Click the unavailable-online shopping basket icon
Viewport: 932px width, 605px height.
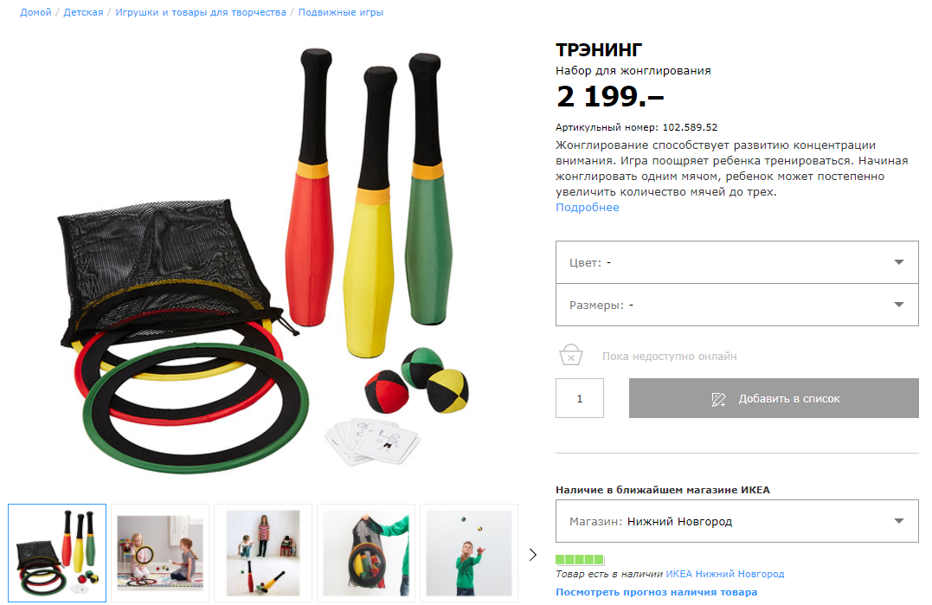[x=570, y=355]
